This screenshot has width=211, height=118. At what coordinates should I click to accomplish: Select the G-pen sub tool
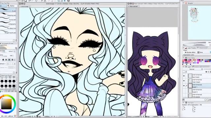coord(8,10)
